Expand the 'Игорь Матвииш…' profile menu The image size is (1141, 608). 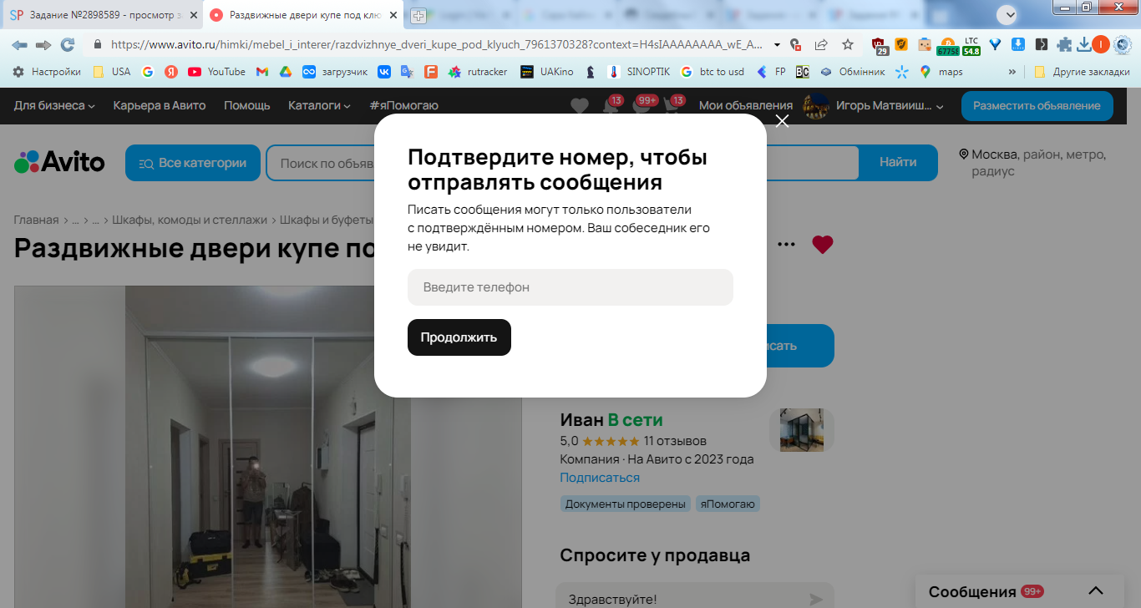(x=874, y=106)
